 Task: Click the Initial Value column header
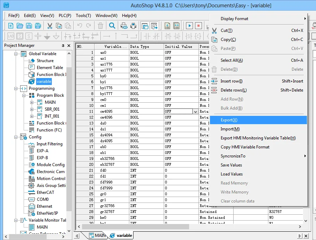pyautogui.click(x=181, y=46)
